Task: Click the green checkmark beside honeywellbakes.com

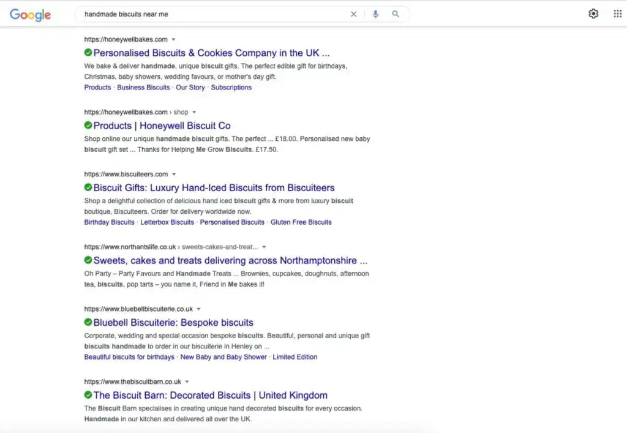Action: [88, 53]
